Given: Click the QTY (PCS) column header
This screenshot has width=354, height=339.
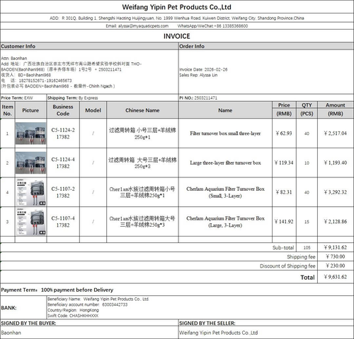Looking at the screenshot, I should click(x=307, y=109).
